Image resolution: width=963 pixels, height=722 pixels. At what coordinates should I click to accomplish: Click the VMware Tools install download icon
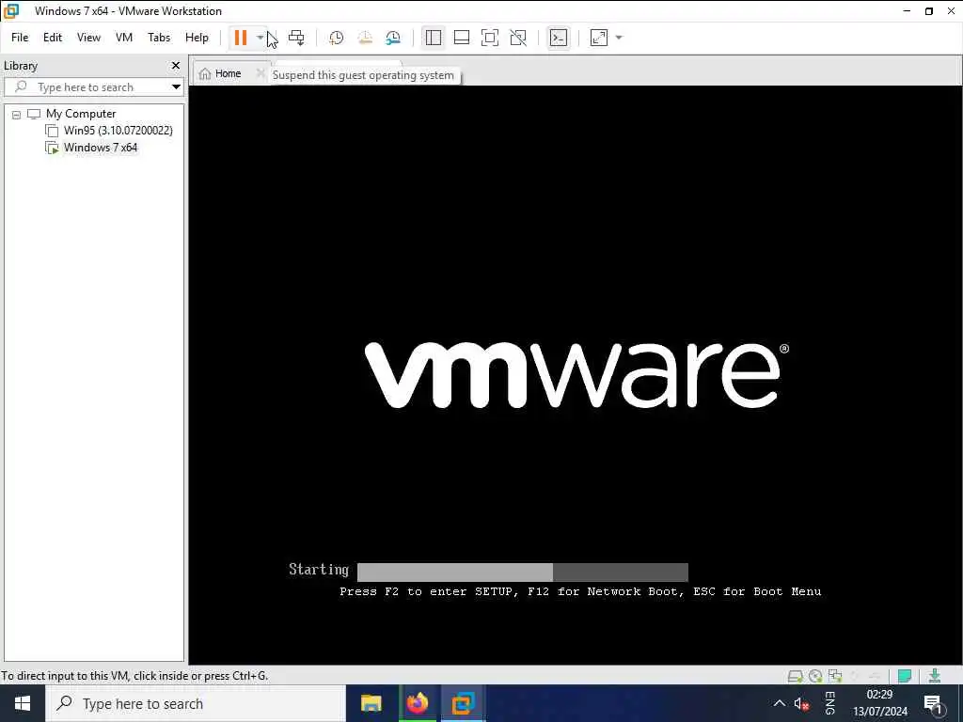(934, 676)
